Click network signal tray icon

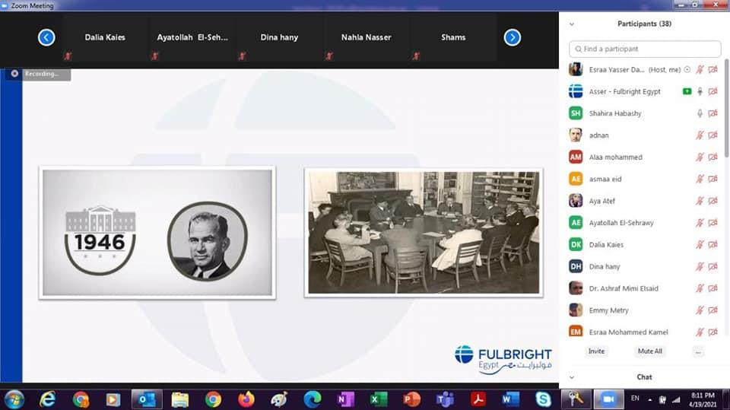coord(676,400)
